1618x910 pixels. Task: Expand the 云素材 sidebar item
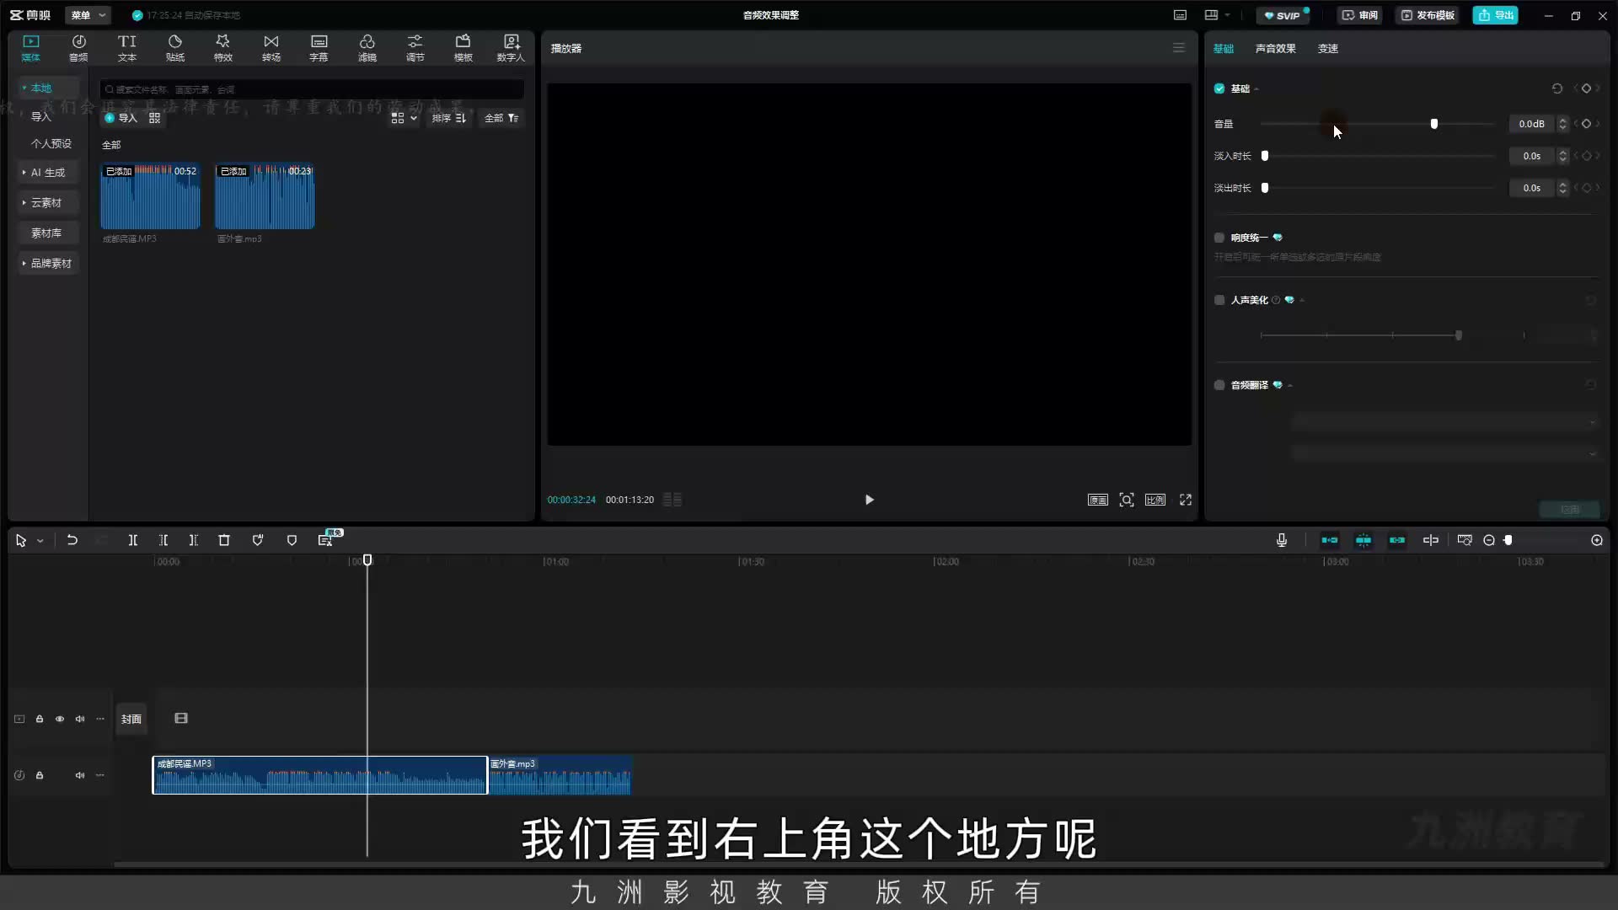click(x=48, y=202)
